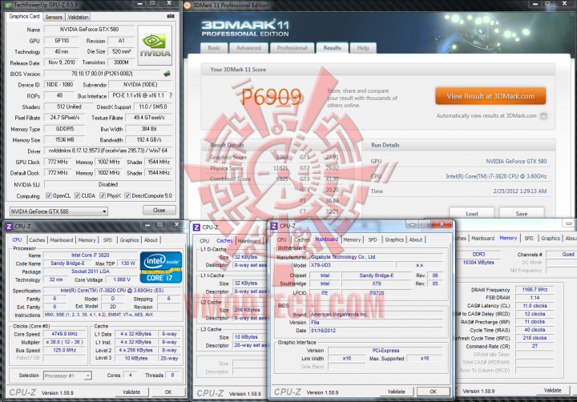Click the Save button in 3DMark
The width and height of the screenshot is (577, 402).
pos(522,213)
